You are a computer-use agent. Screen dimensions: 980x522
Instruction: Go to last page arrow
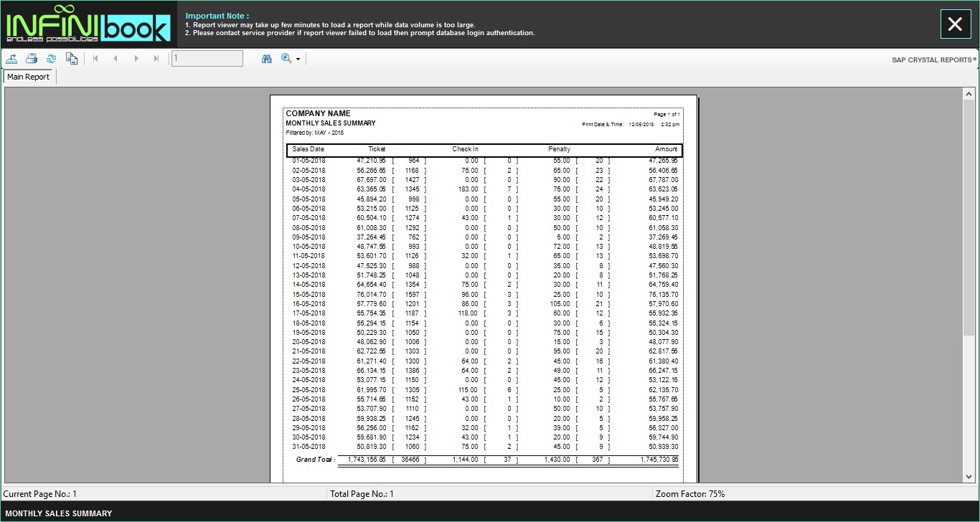click(x=156, y=59)
